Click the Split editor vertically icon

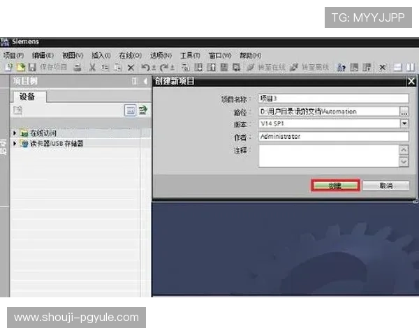point(411,67)
